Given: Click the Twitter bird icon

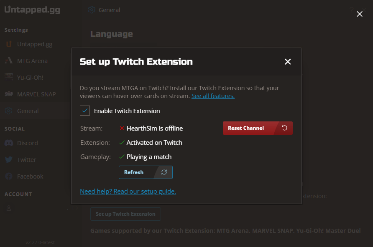Looking at the screenshot, I should point(9,160).
